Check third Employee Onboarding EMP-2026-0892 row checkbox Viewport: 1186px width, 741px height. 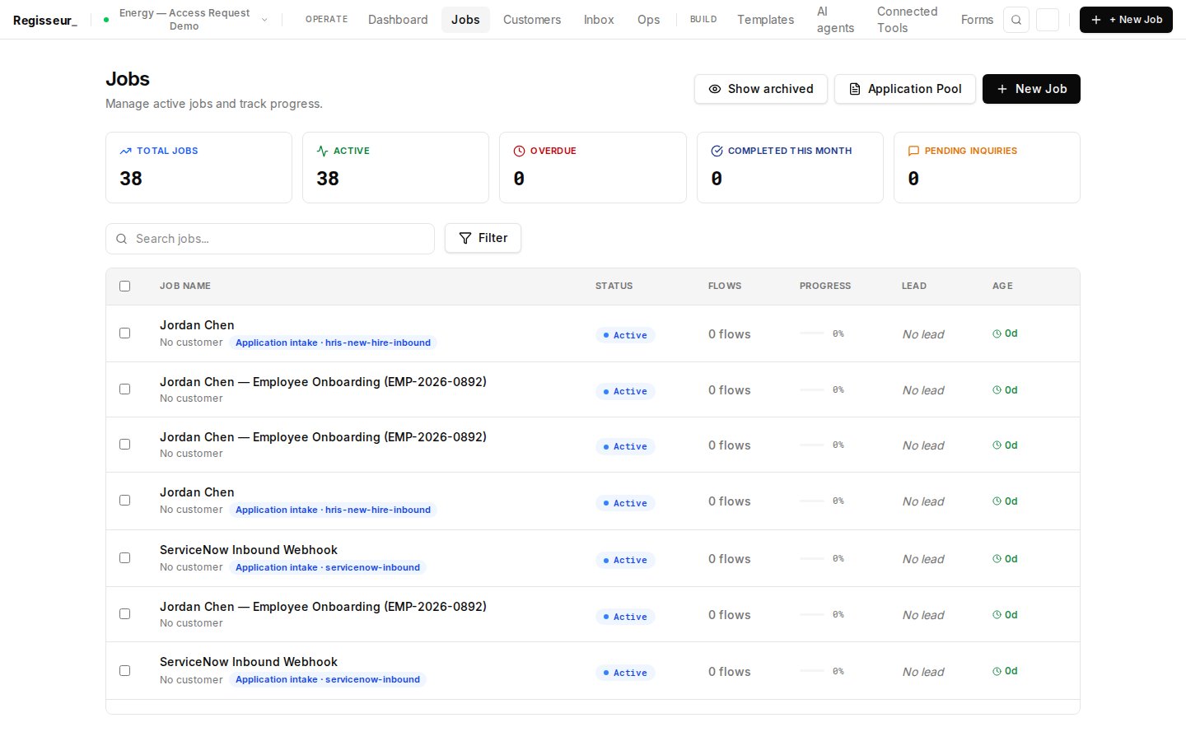(125, 614)
